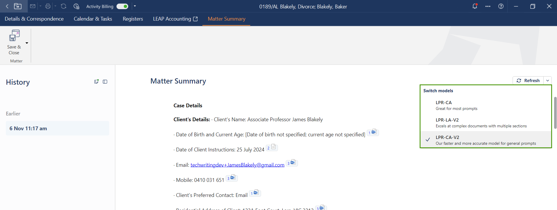Open the techwritingdev email address link

(237, 165)
